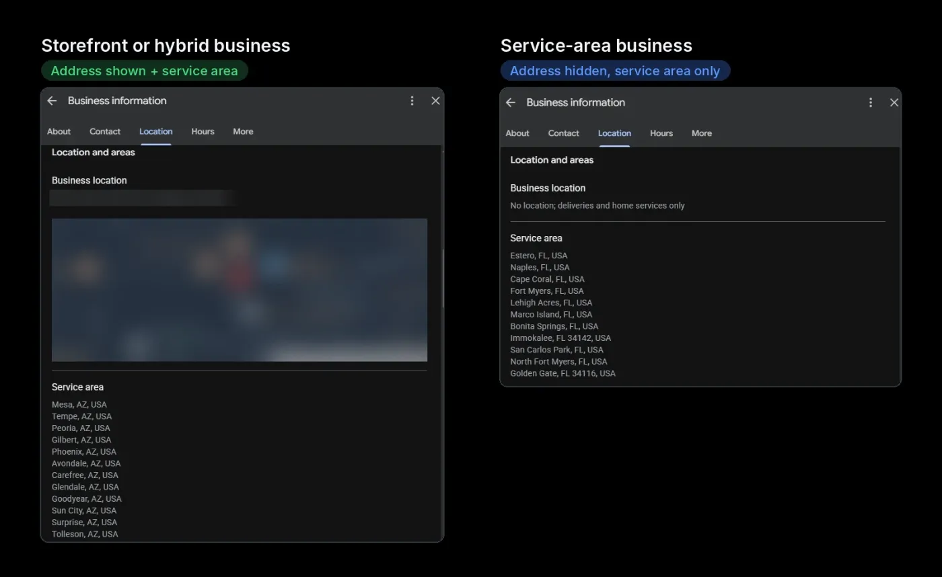Image resolution: width=942 pixels, height=577 pixels.
Task: Click back arrow in storefront Business information panel
Action: click(52, 101)
